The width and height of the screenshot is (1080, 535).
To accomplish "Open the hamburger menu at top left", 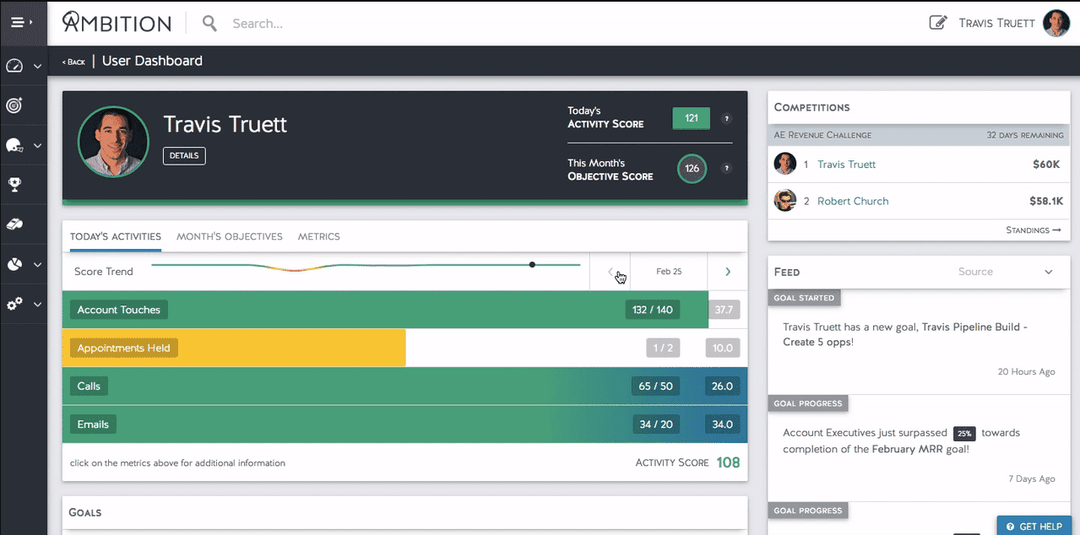I will pos(19,20).
